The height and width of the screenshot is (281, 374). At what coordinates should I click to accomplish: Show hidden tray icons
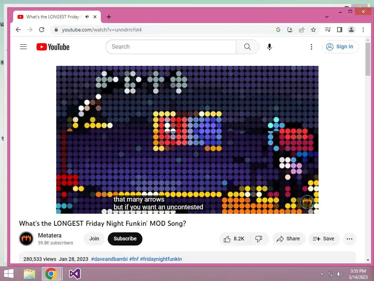(x=322, y=274)
